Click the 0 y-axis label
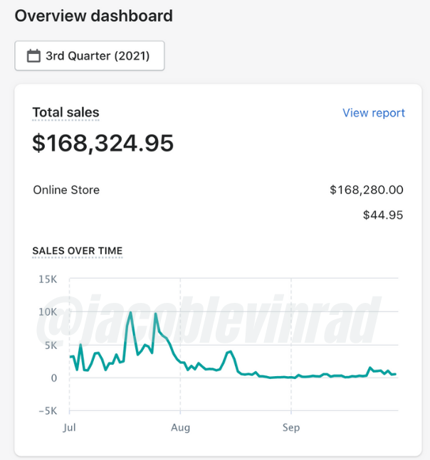Viewport: 430px width, 460px height. point(54,378)
